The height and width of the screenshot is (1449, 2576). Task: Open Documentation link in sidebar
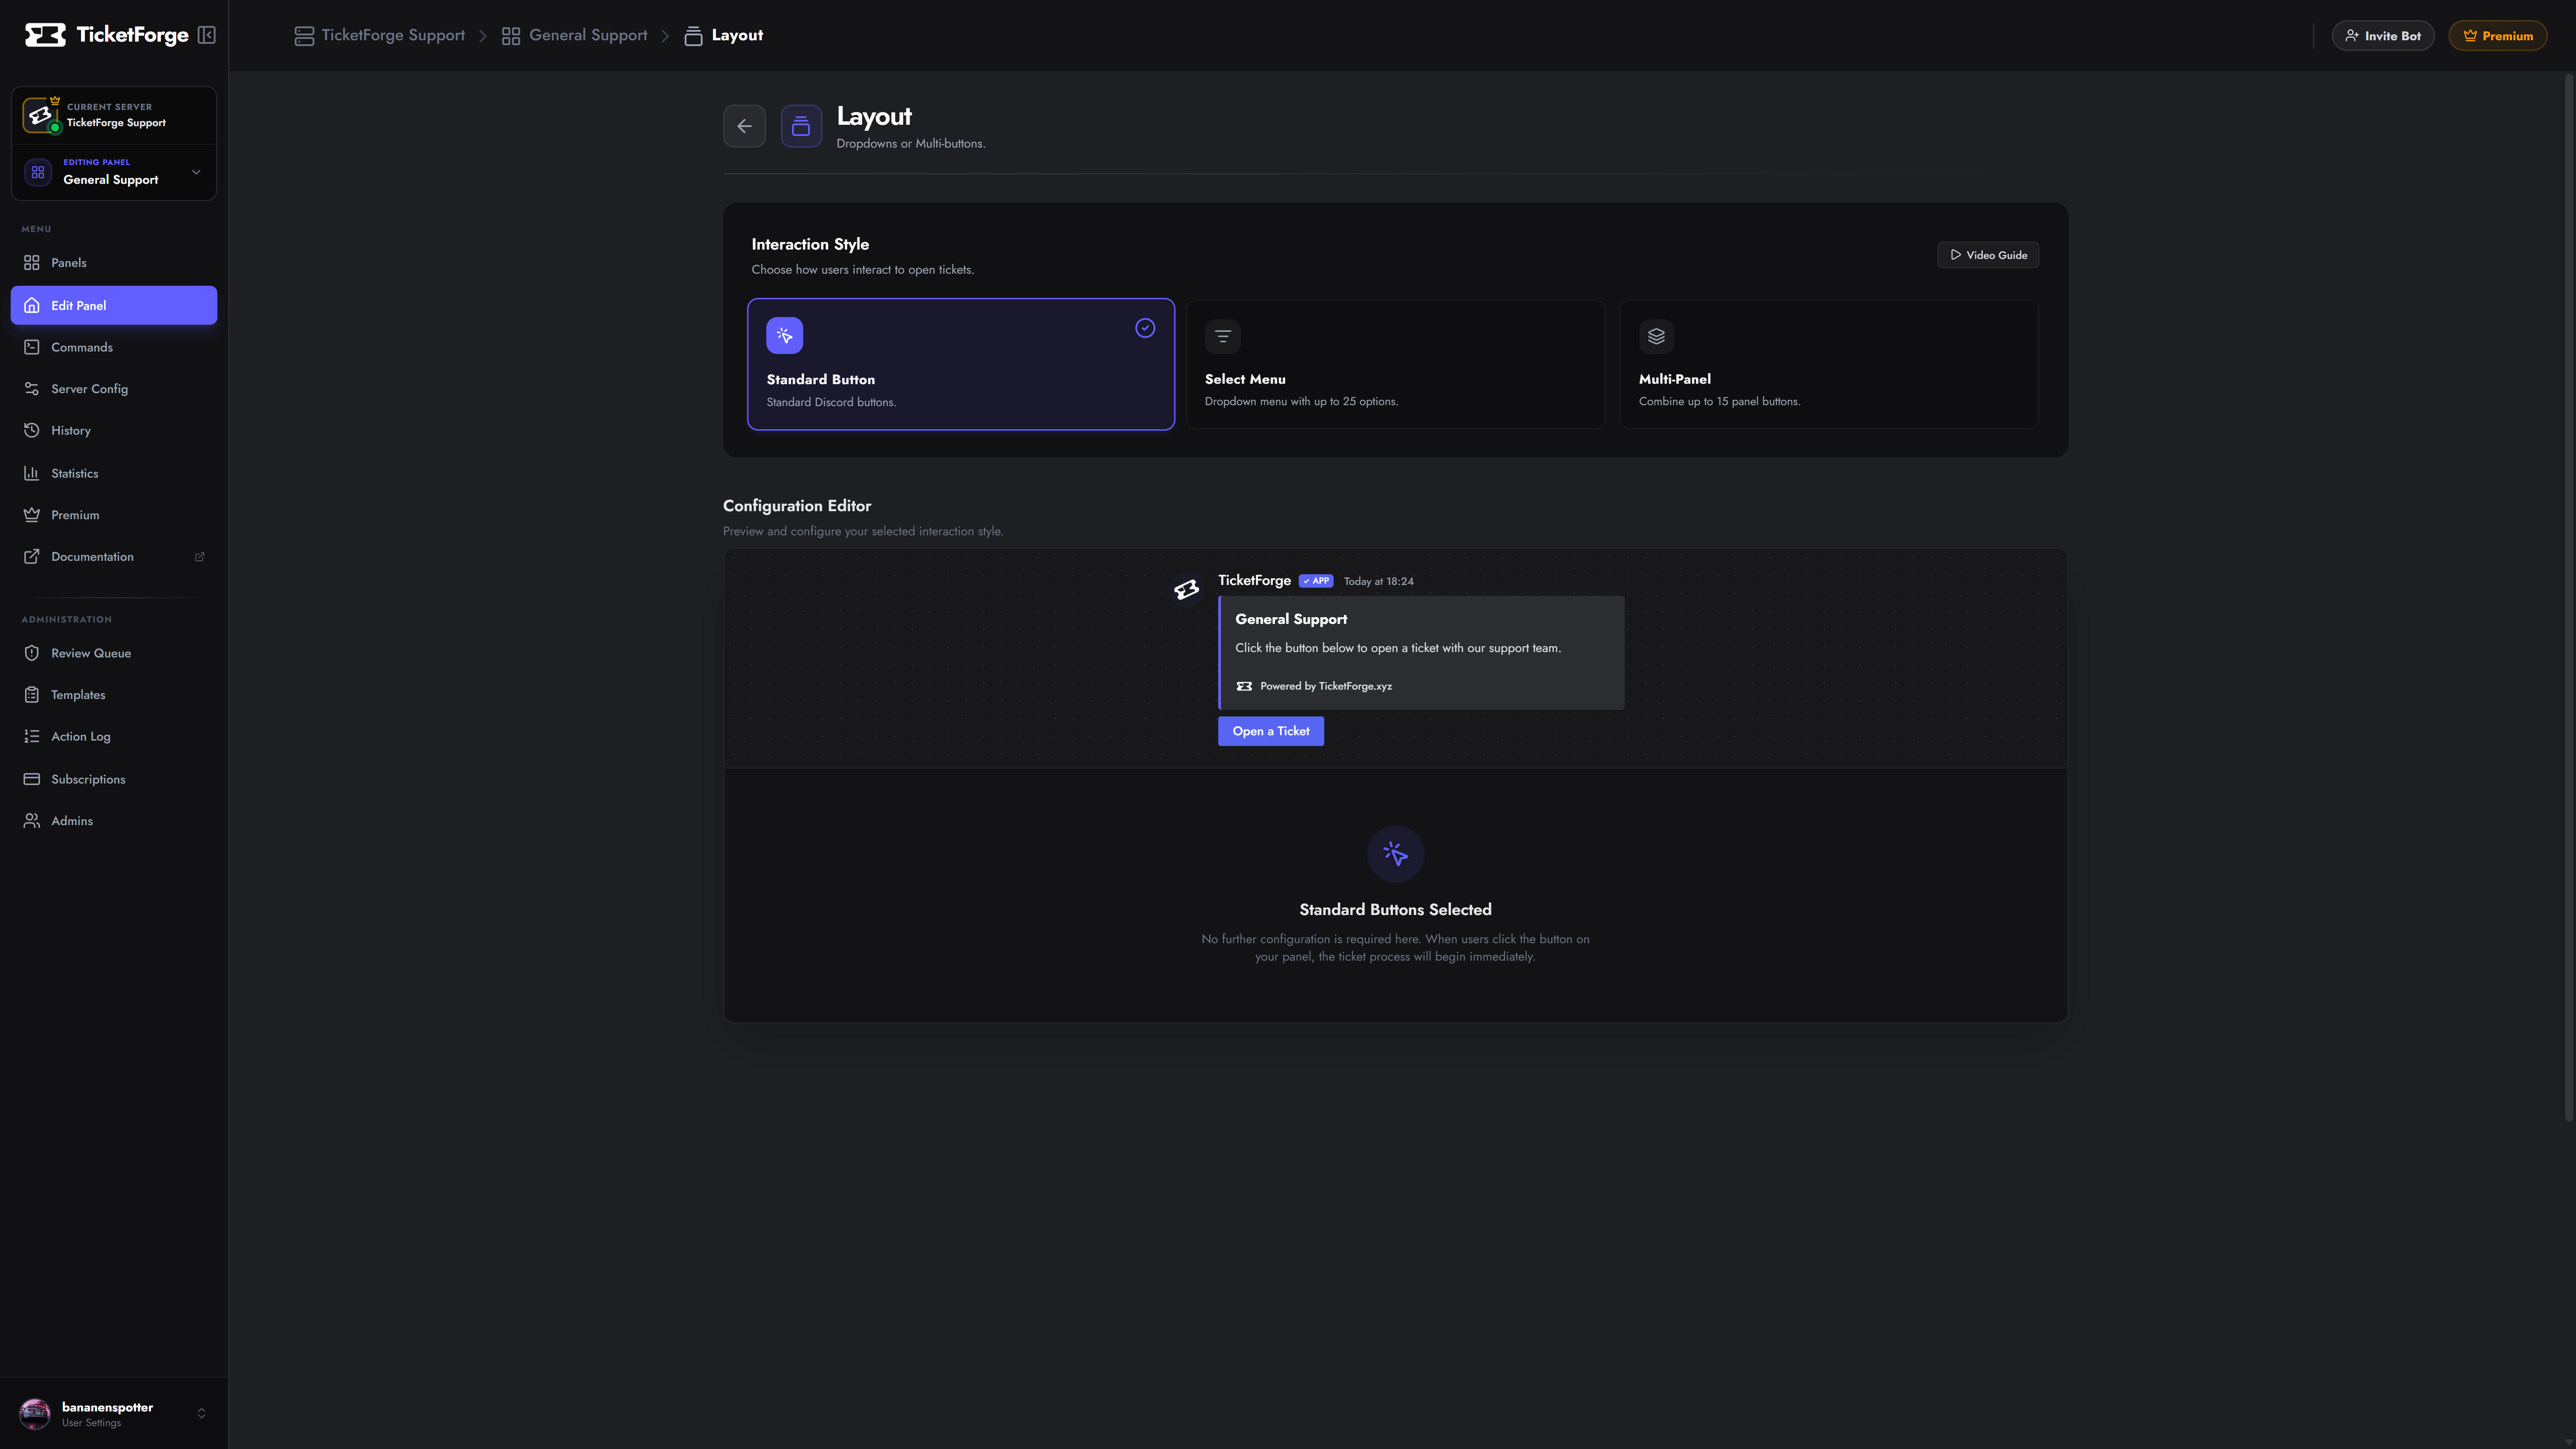click(114, 557)
